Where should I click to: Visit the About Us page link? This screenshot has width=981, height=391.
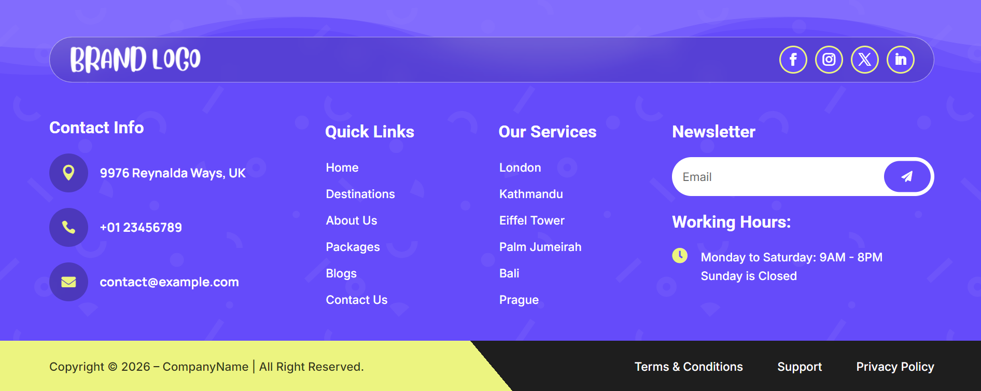(352, 220)
